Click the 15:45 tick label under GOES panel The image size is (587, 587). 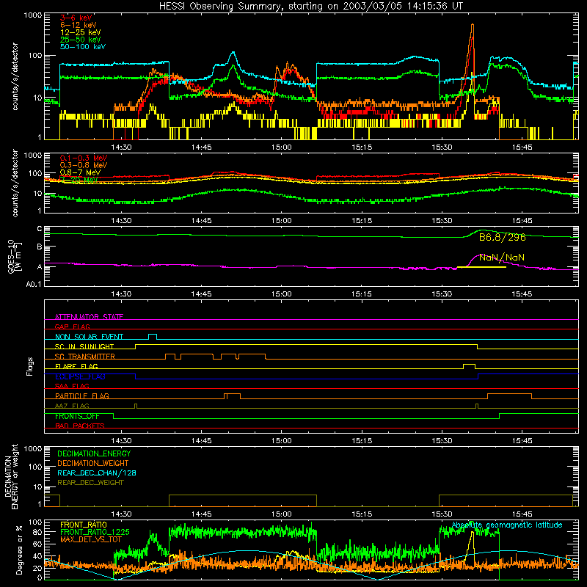point(522,294)
